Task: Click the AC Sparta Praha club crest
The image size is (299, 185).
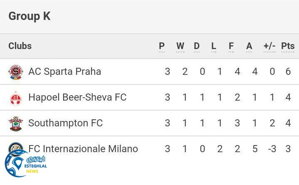Action: click(16, 72)
